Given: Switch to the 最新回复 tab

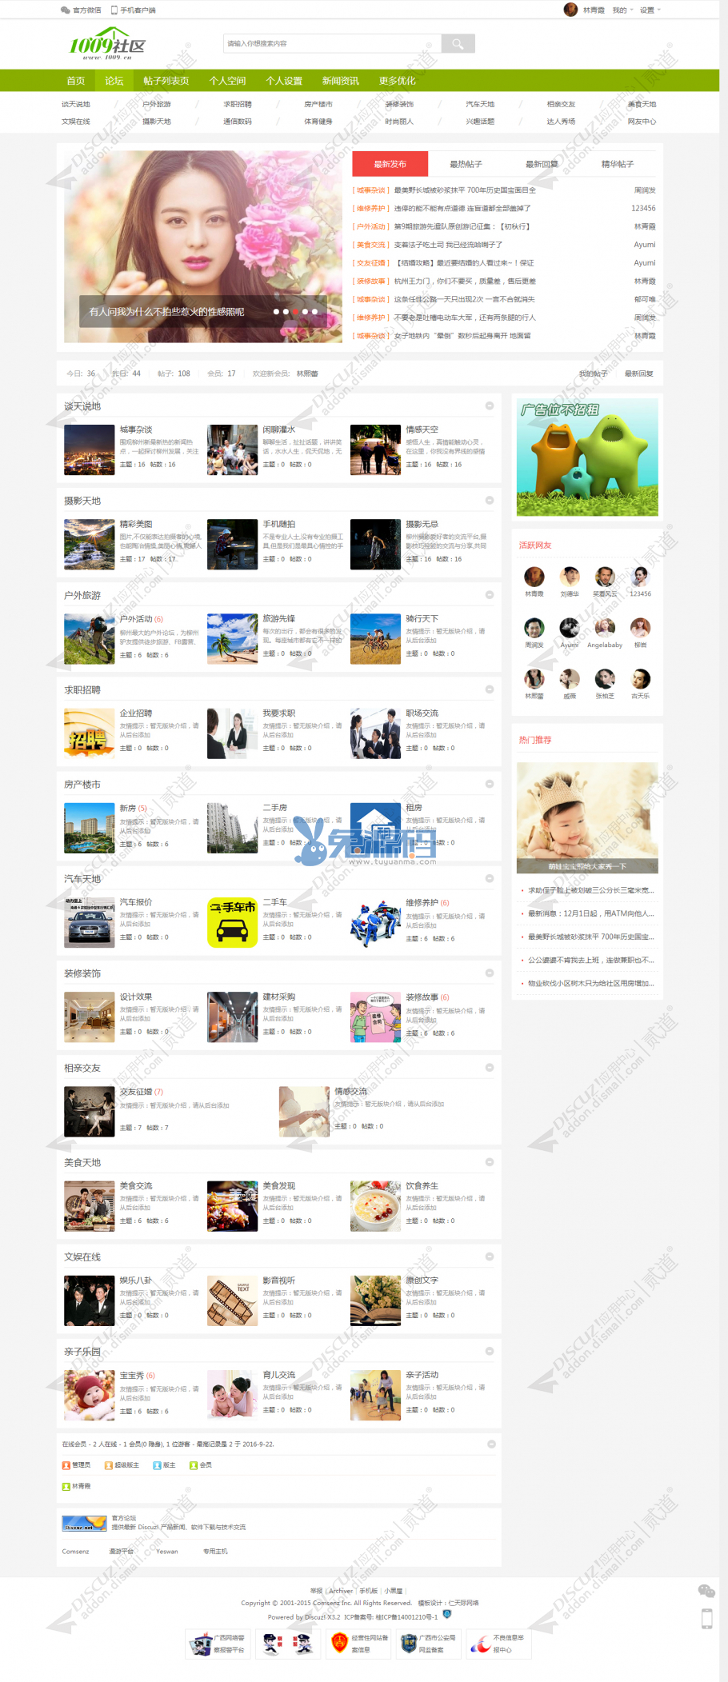Looking at the screenshot, I should 542,164.
